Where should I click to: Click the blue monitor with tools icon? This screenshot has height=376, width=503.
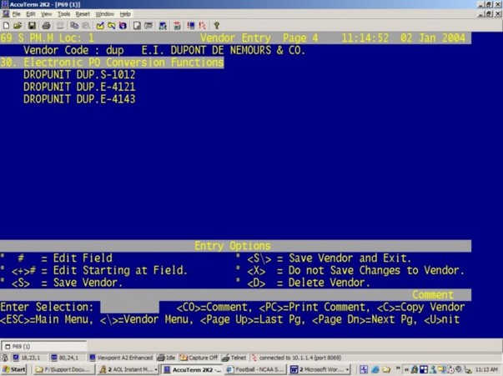(163, 26)
